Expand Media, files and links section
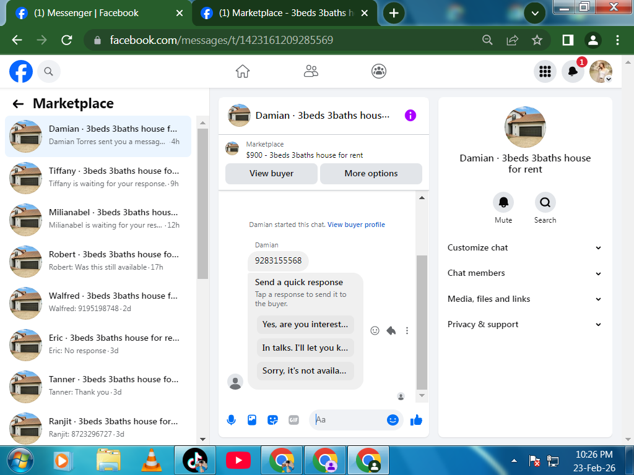The width and height of the screenshot is (634, 475). coord(524,299)
